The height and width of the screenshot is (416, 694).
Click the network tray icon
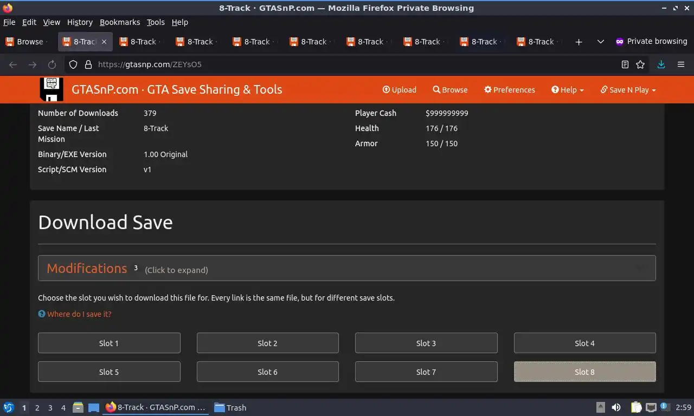pos(651,407)
